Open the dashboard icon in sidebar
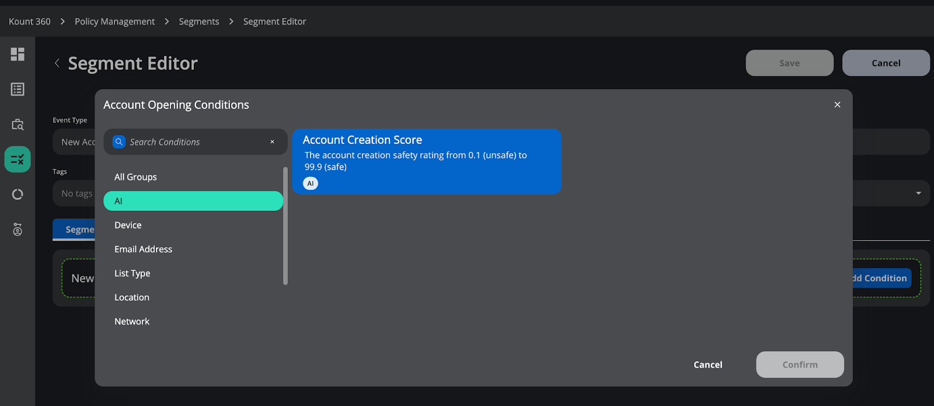The height and width of the screenshot is (406, 934). pyautogui.click(x=18, y=54)
